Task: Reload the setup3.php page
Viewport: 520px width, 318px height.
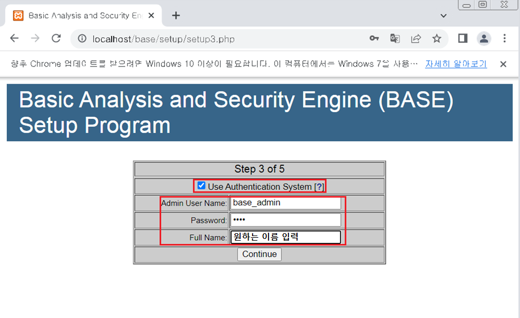Action: point(56,39)
